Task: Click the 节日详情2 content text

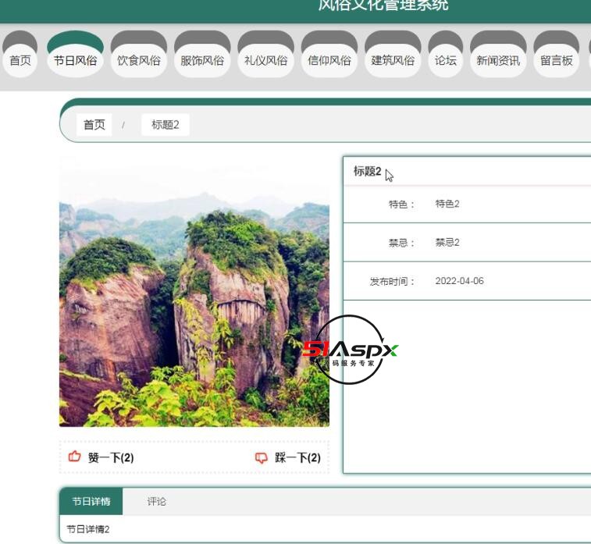Action: [x=88, y=529]
